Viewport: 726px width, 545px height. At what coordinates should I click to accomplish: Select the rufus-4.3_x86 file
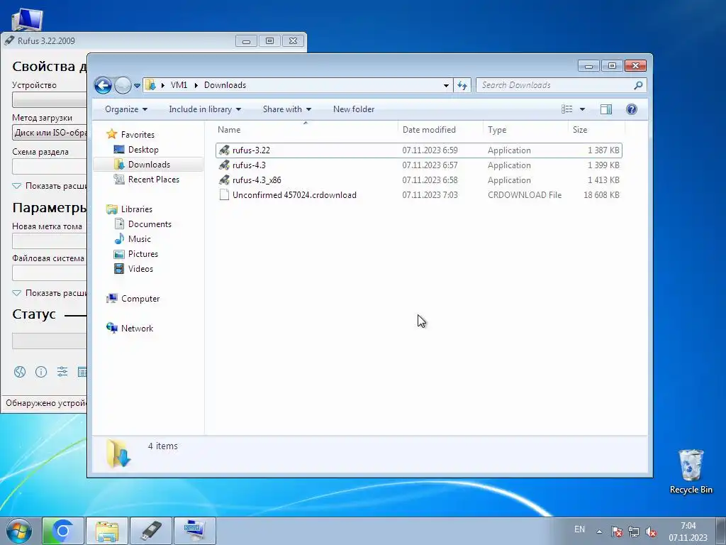pyautogui.click(x=419, y=180)
